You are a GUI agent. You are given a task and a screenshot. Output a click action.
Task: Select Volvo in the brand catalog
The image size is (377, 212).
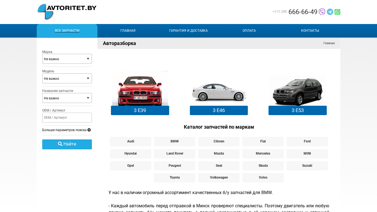point(263,178)
